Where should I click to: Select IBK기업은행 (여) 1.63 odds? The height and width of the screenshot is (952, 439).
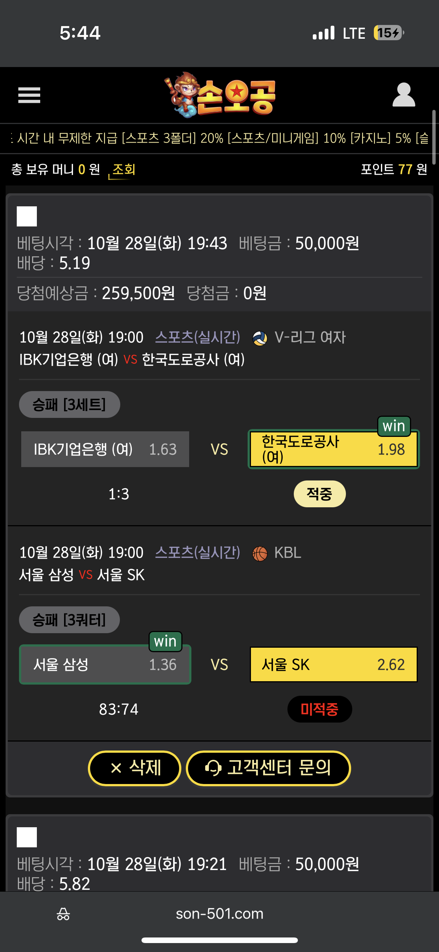click(x=105, y=449)
